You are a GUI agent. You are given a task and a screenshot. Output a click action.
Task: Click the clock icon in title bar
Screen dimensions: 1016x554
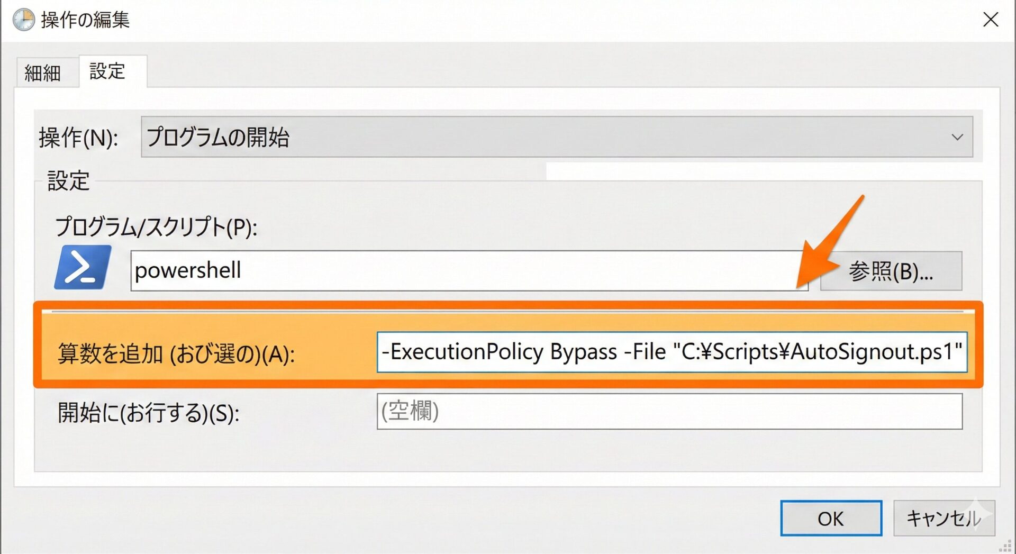coord(23,20)
